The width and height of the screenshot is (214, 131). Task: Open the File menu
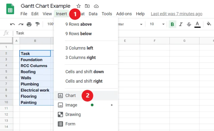pyautogui.click(x=24, y=14)
